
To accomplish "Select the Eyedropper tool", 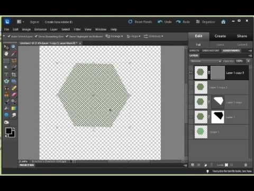I will pos(14,54).
